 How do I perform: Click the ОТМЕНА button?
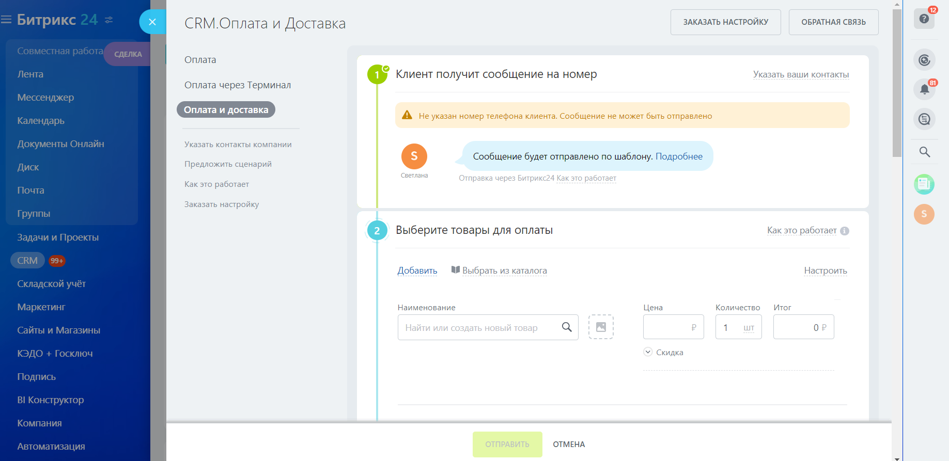[569, 444]
